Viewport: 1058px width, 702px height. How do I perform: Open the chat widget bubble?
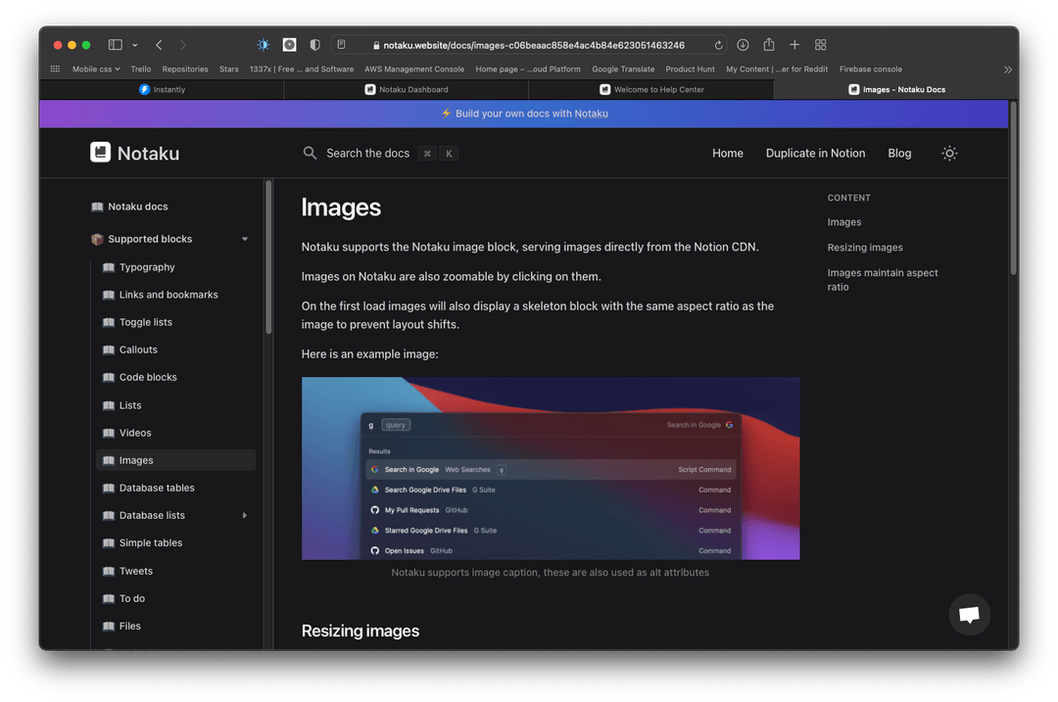969,615
